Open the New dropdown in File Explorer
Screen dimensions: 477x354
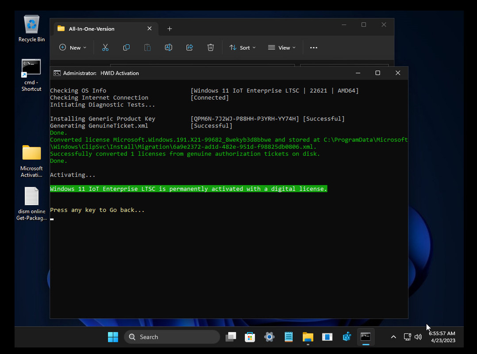(x=73, y=47)
